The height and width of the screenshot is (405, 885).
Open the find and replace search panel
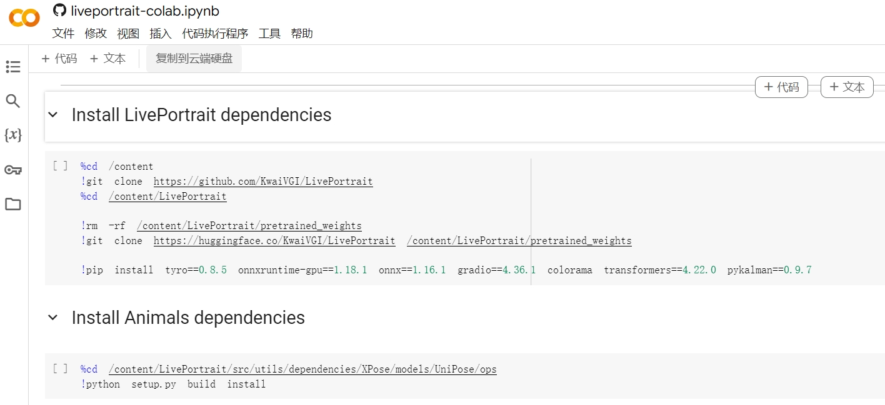13,101
